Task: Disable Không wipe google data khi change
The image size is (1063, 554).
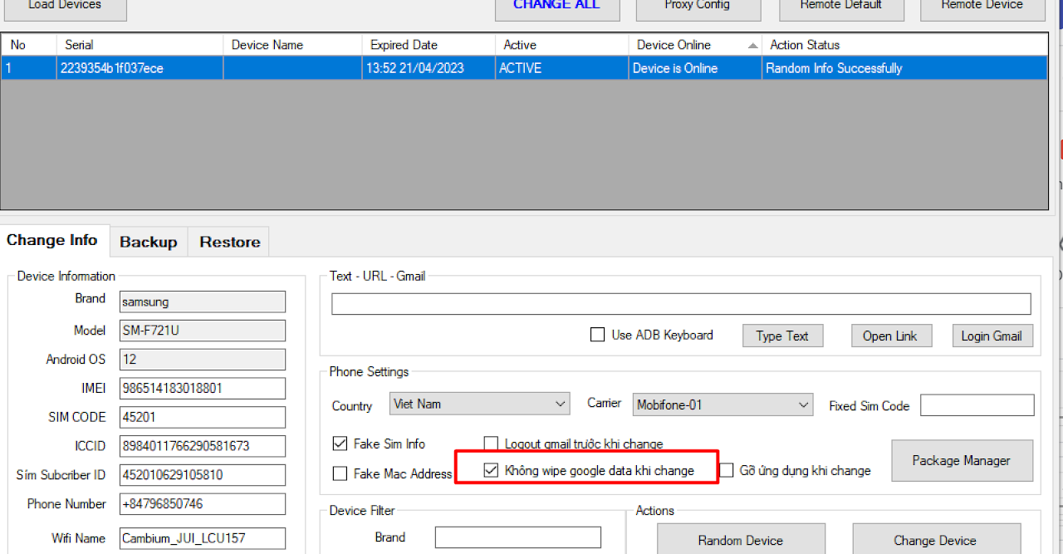Action: 491,470
